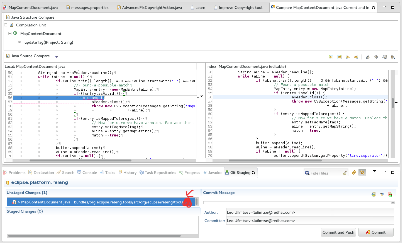410x249 pixels.
Task: Toggle Add Signed-off-by in commit message
Action: [382, 194]
